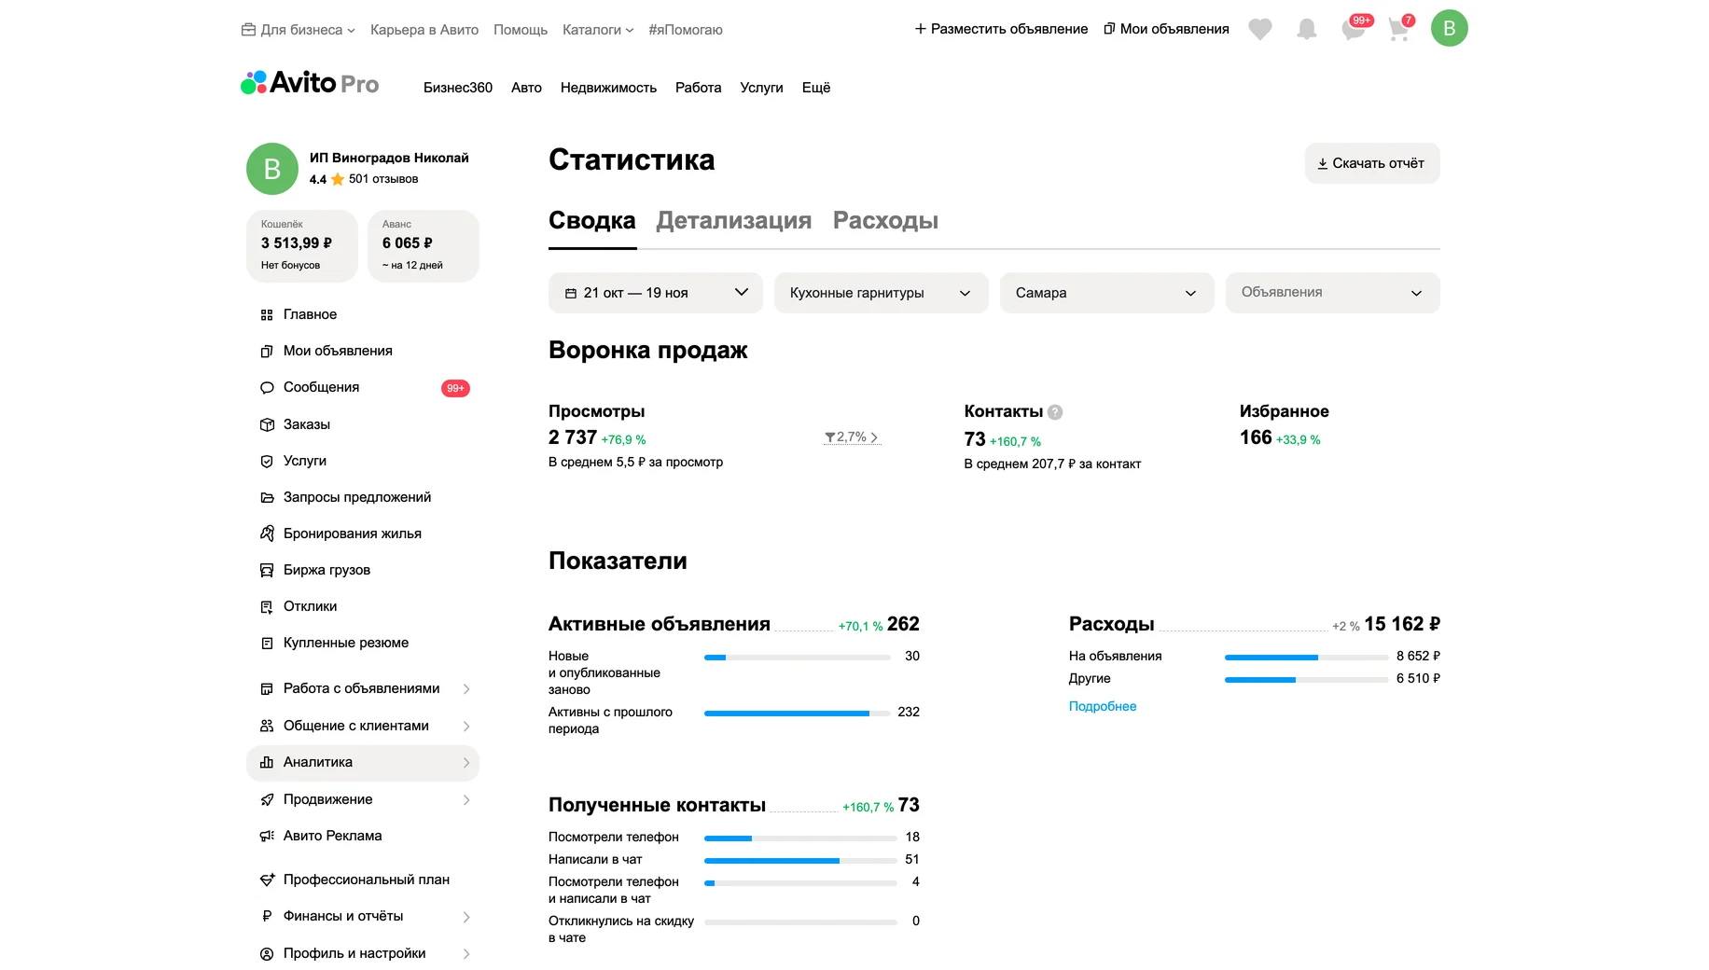Screen dimensions: 1709x970
Task: Open the Бизнес360 menu item
Action: pyautogui.click(x=458, y=88)
